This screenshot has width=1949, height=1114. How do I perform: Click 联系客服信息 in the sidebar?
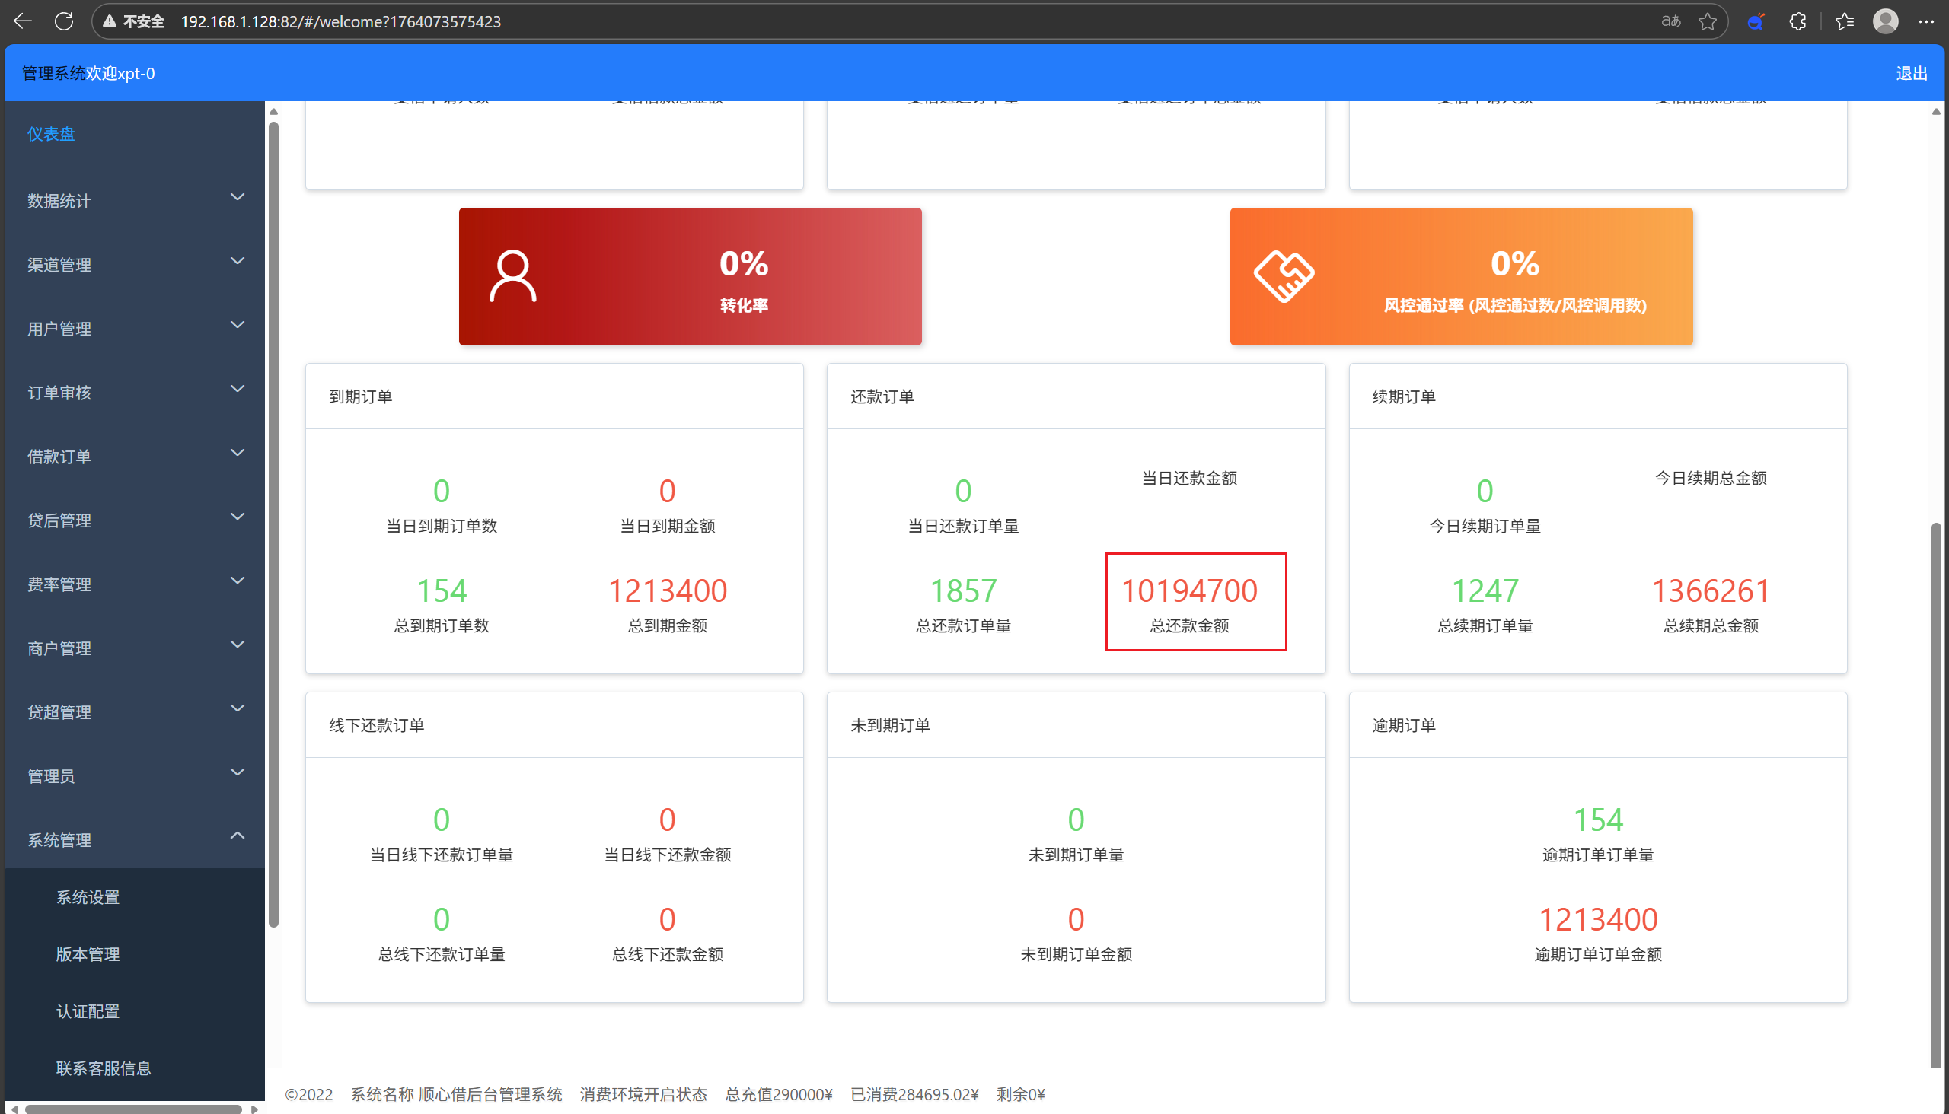[104, 1068]
